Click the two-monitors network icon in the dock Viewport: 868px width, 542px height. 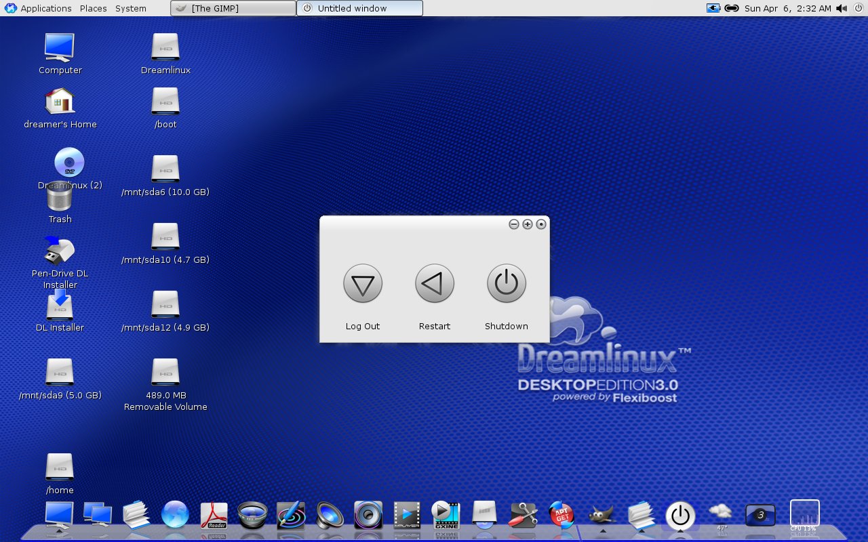[98, 516]
